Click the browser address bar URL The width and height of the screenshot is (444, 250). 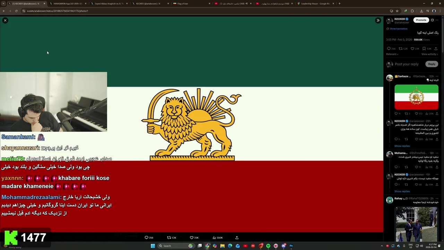(x=58, y=11)
